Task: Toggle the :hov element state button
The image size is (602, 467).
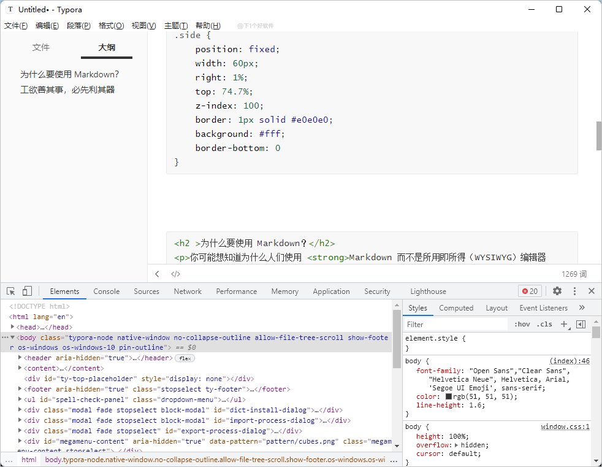Action: [x=522, y=324]
